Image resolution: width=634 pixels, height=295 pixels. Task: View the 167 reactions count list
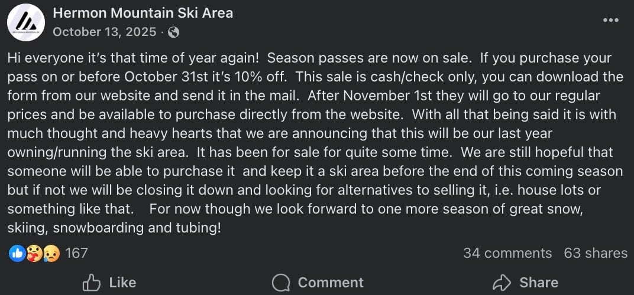pos(76,254)
